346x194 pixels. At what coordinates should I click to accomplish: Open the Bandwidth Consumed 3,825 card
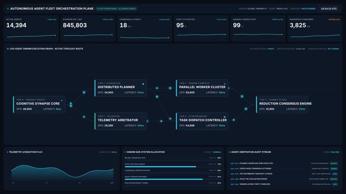[x=315, y=29]
